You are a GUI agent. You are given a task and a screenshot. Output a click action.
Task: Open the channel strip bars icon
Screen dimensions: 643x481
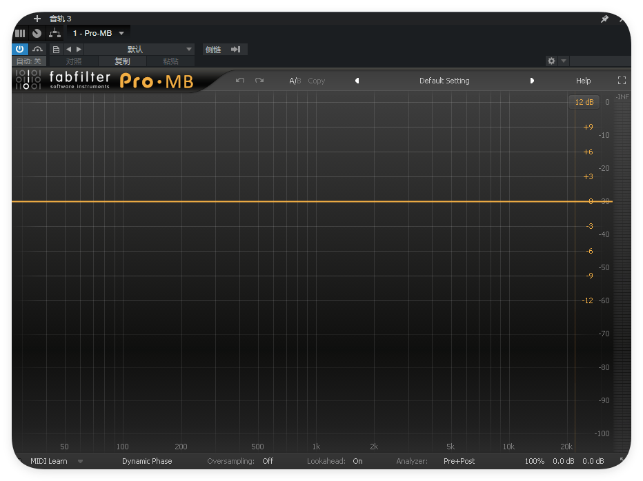20,33
